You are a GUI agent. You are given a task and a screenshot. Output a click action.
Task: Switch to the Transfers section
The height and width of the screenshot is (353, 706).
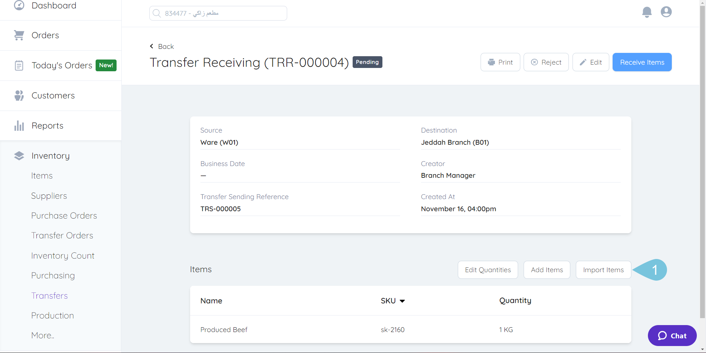(50, 295)
